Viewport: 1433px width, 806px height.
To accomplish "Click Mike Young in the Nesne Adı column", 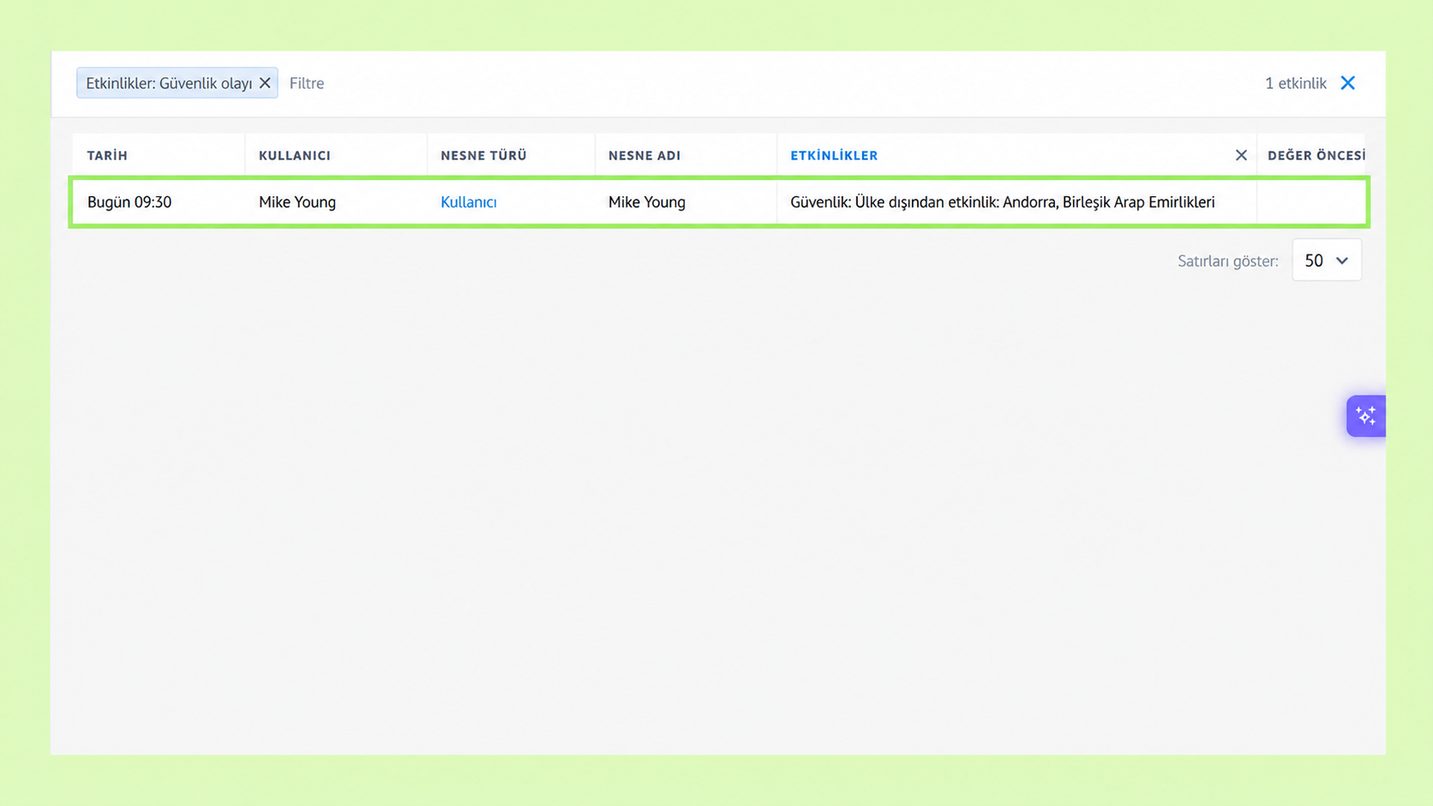I will tap(647, 202).
